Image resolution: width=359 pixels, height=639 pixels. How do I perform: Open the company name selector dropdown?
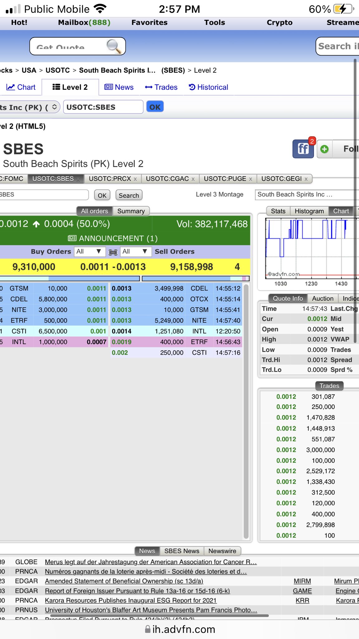(30, 107)
